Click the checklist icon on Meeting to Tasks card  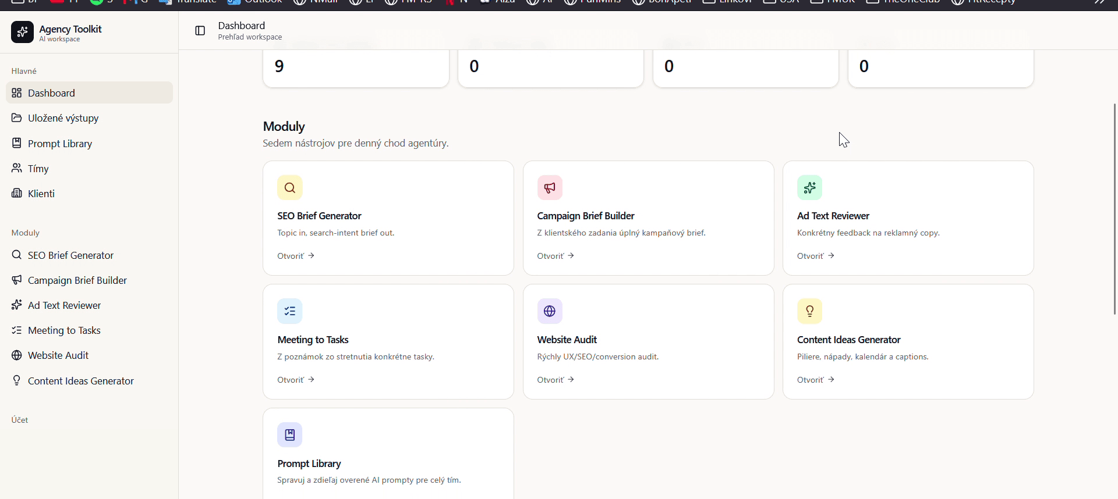[x=290, y=311]
